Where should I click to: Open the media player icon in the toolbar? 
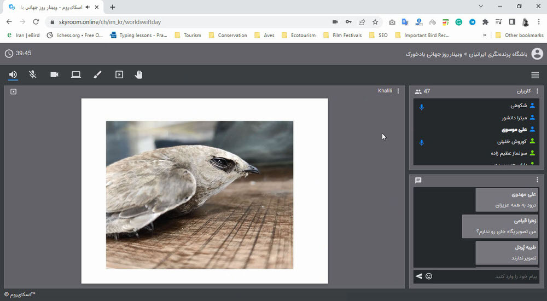click(x=119, y=75)
